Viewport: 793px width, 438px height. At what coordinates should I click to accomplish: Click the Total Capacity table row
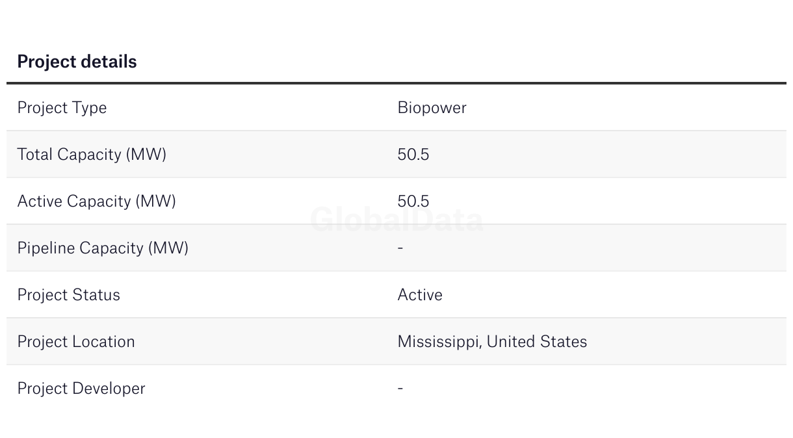(x=396, y=154)
